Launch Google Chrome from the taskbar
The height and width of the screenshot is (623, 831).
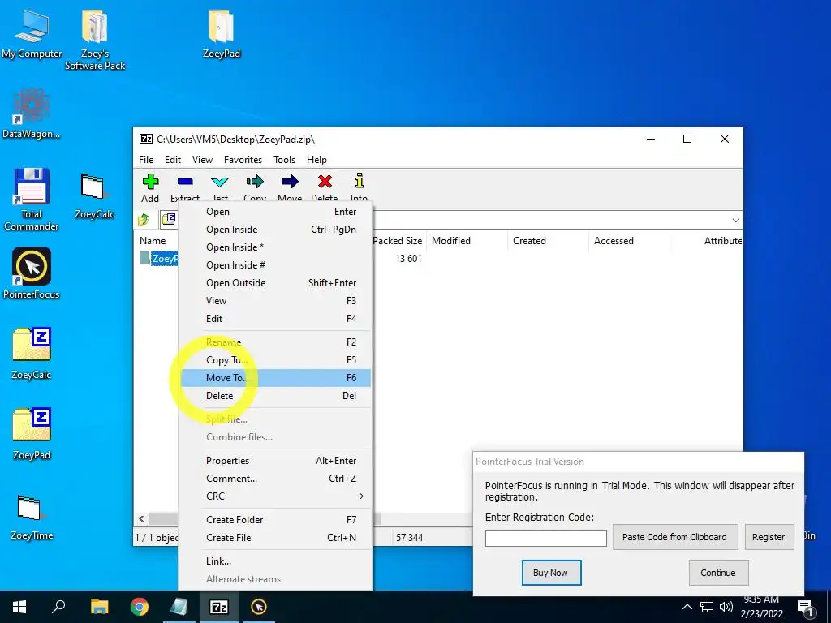click(x=140, y=607)
